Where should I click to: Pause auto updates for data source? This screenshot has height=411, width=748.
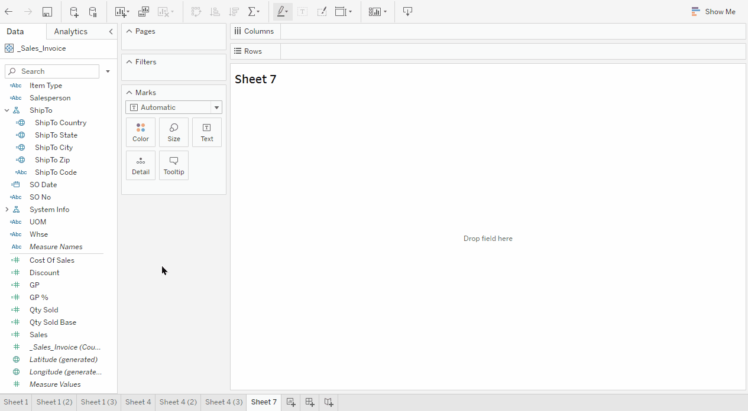[x=93, y=12]
